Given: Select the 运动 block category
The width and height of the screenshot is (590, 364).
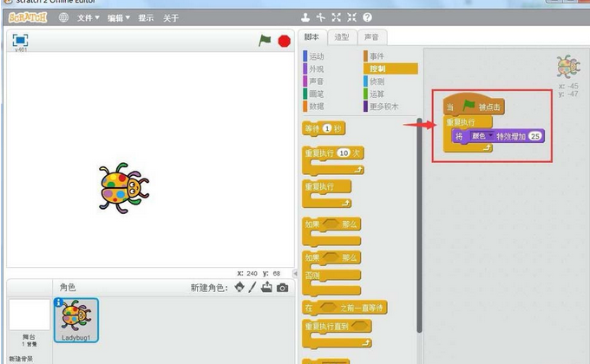Looking at the screenshot, I should [317, 56].
